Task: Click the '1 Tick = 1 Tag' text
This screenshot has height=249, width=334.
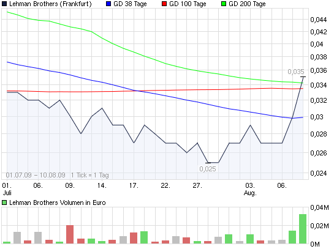Action: coord(89,175)
